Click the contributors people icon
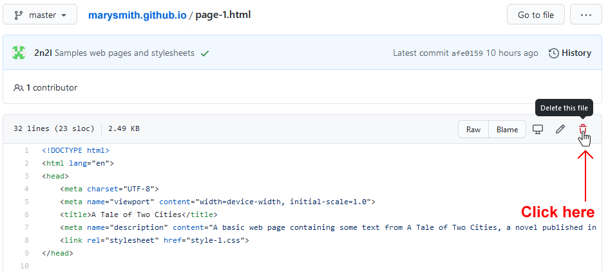This screenshot has height=271, width=608. 19,87
